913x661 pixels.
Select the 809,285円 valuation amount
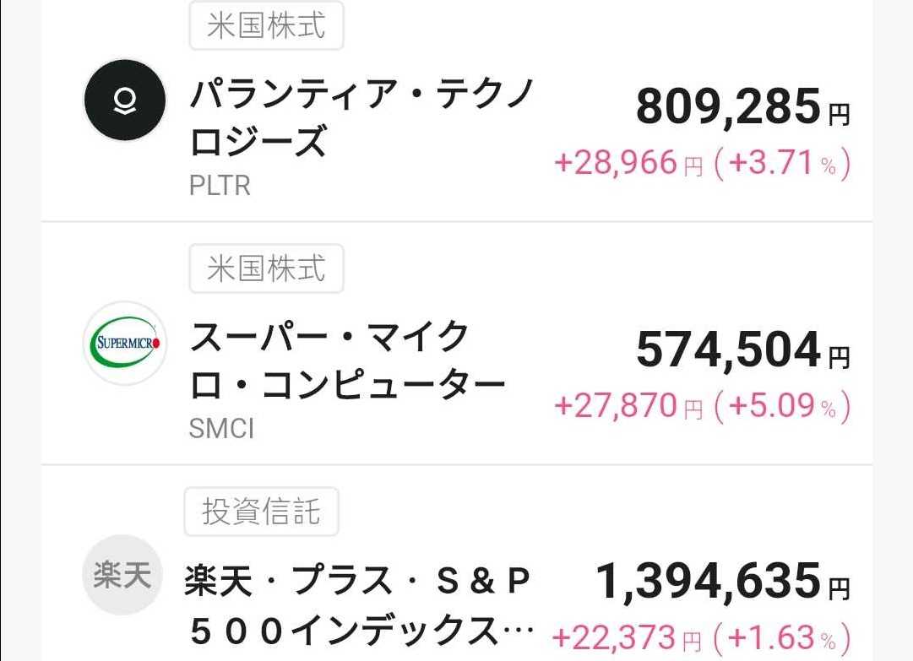point(742,107)
